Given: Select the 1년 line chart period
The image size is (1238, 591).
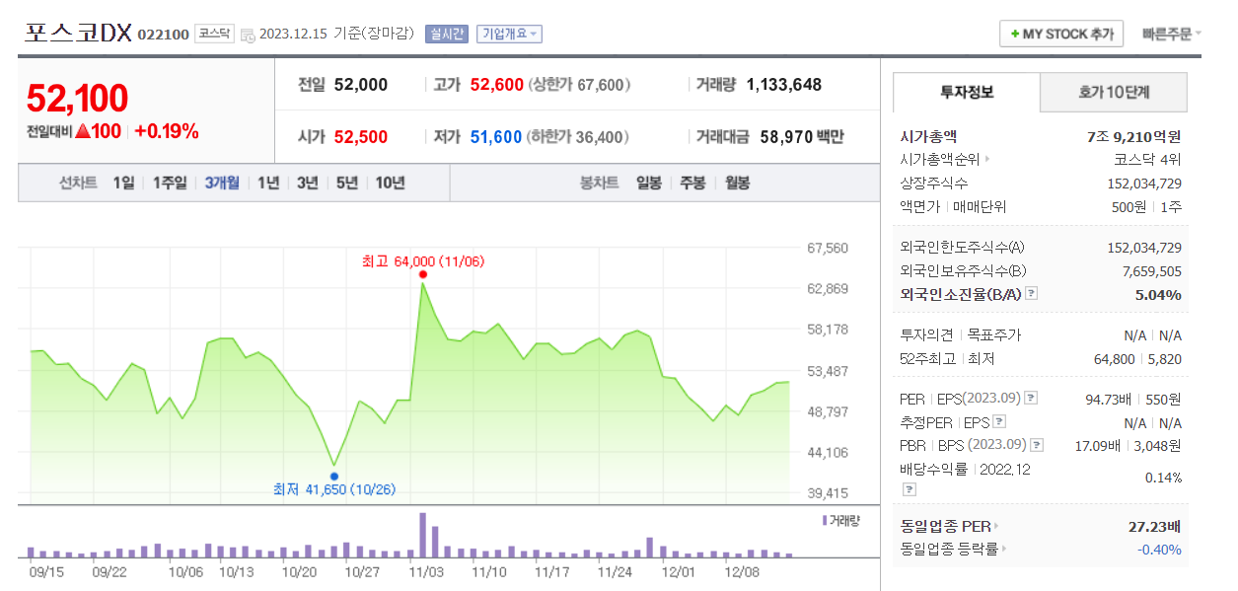Looking at the screenshot, I should coord(268,183).
